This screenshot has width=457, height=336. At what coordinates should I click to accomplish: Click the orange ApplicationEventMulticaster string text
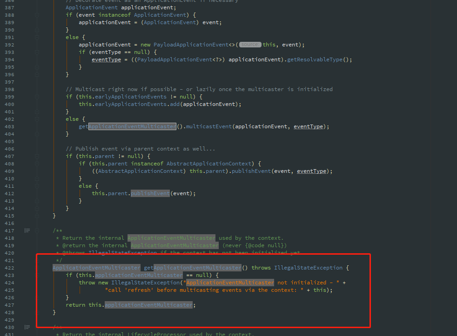point(230,283)
